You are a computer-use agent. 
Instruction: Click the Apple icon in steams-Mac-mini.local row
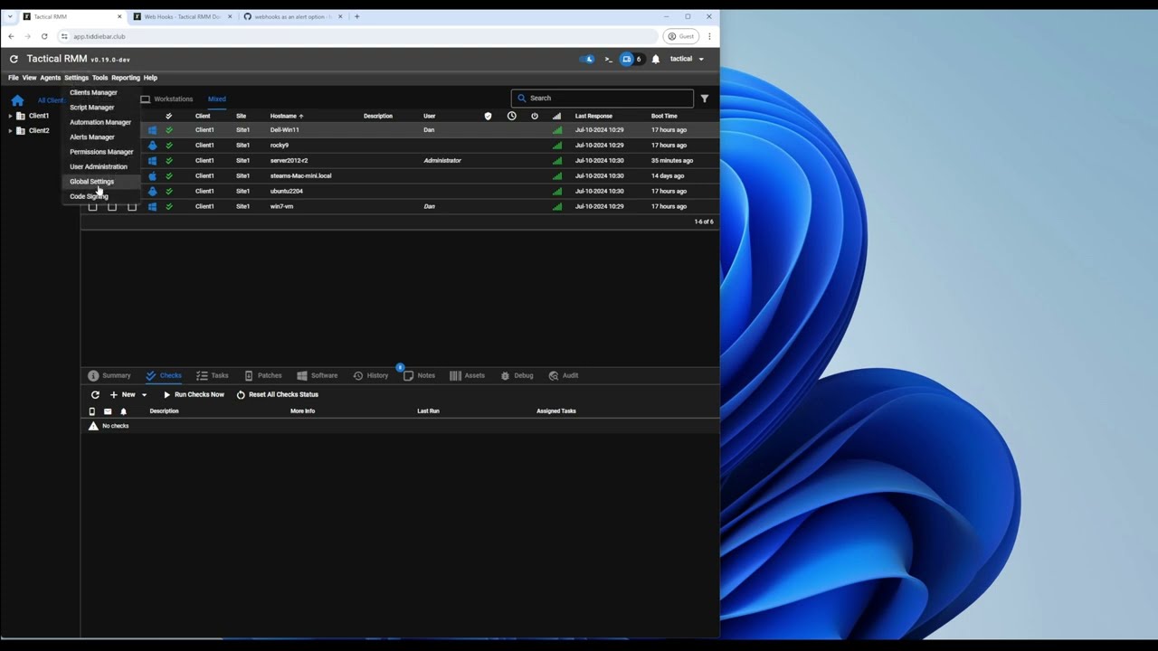pyautogui.click(x=152, y=176)
